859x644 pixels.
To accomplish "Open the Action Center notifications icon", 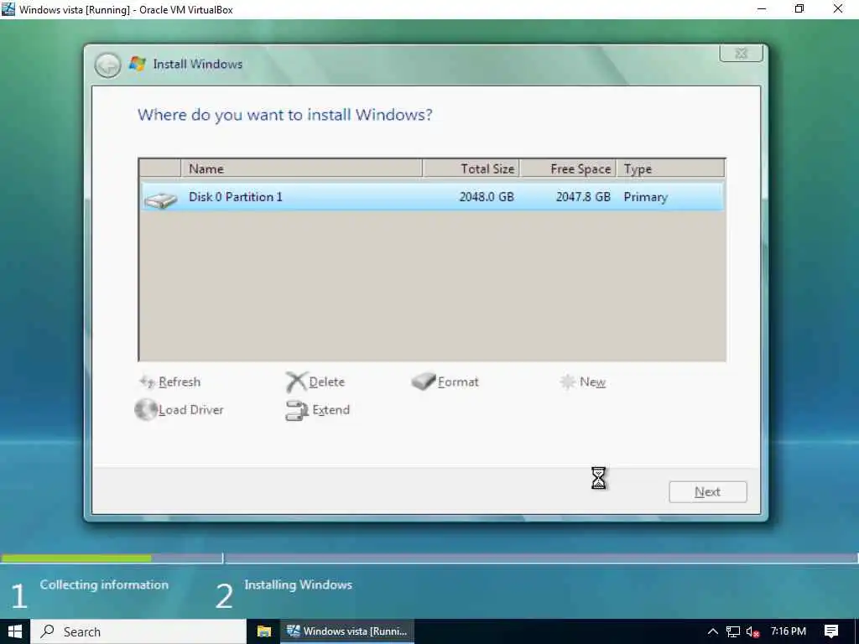I will (x=831, y=631).
